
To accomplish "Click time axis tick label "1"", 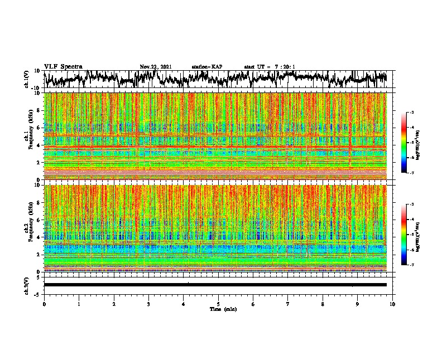I will coord(79,304).
